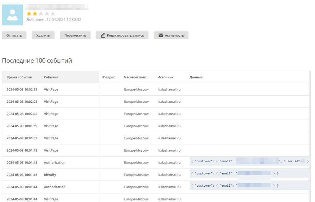Viewport: 315px width, 202px height.
Task: Select the Последние 100 событий heading
Action: click(x=37, y=61)
